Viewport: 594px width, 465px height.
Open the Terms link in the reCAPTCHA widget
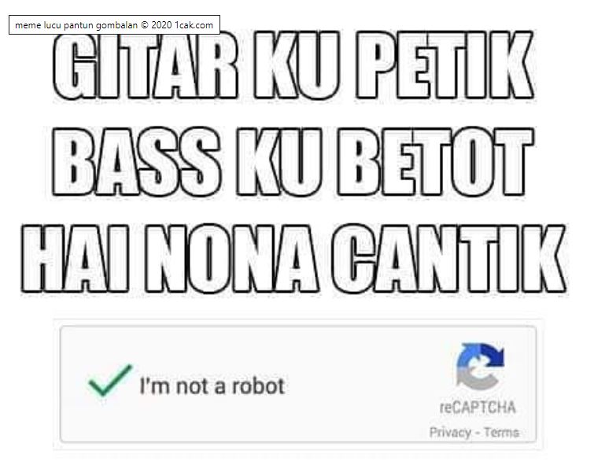coord(502,432)
